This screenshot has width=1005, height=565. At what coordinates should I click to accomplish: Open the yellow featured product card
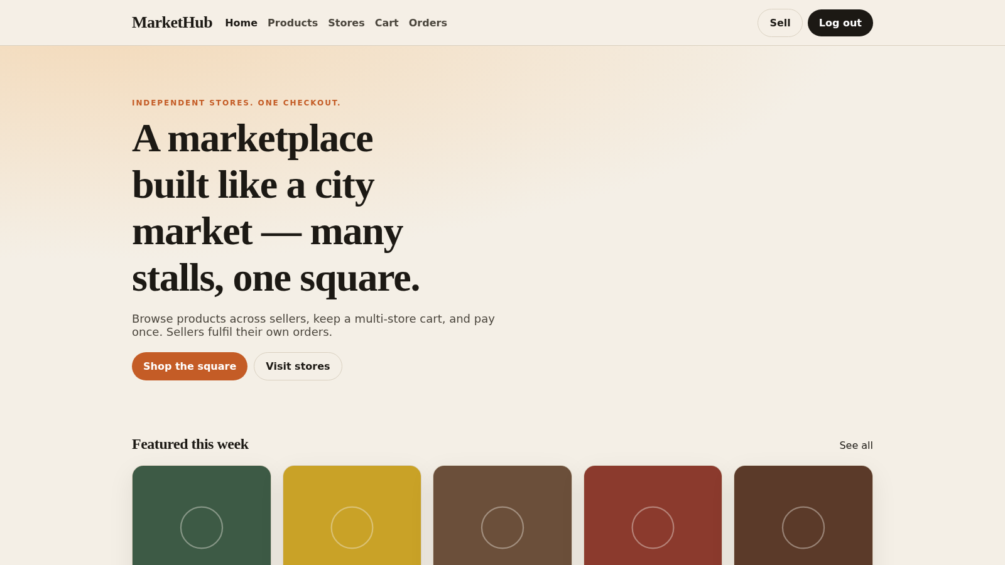coord(352,515)
